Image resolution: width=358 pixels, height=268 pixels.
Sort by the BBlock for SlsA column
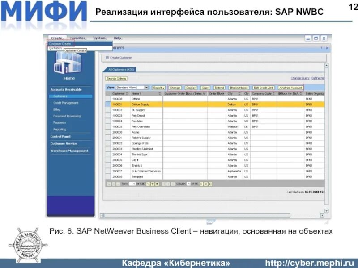[301, 94]
